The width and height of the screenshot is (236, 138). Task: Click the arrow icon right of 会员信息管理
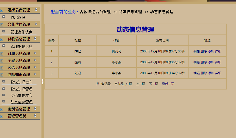[35, 108]
